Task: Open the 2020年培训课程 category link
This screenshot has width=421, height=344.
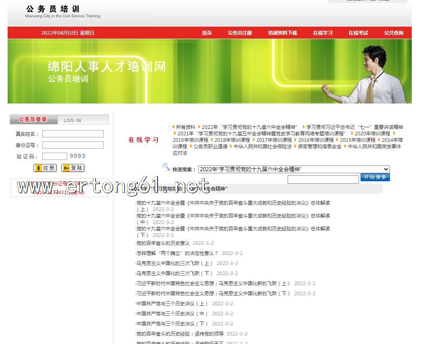Action: click(x=372, y=134)
